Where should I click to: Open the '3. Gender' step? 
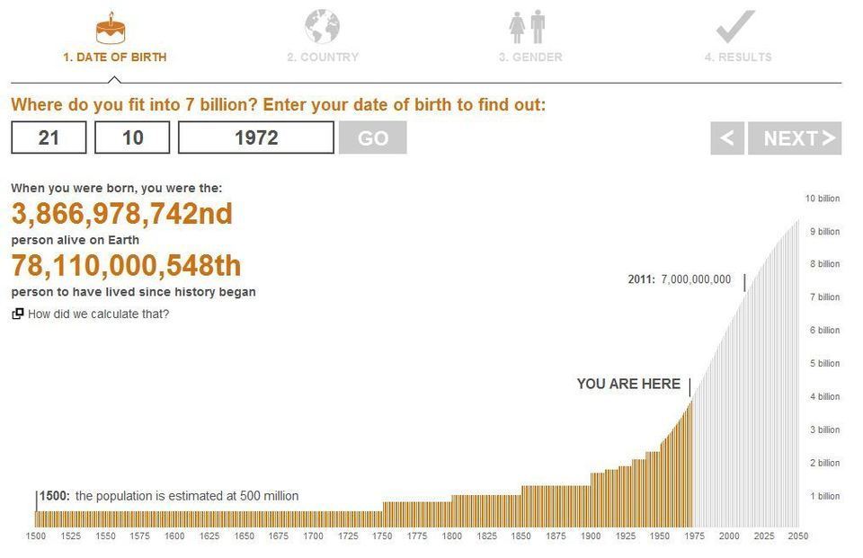(x=530, y=56)
